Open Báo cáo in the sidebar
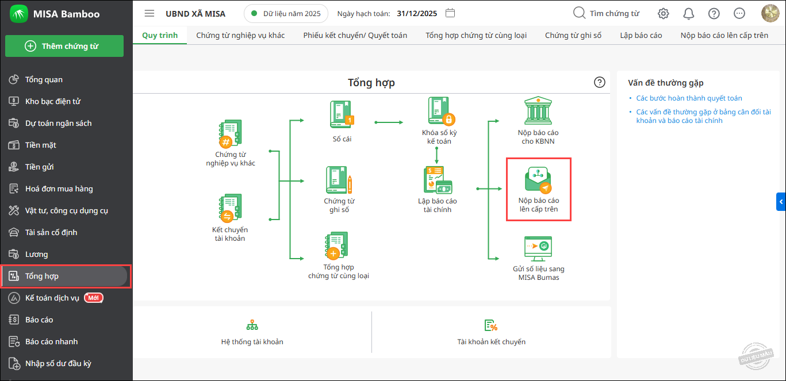The width and height of the screenshot is (786, 381). tap(66, 320)
